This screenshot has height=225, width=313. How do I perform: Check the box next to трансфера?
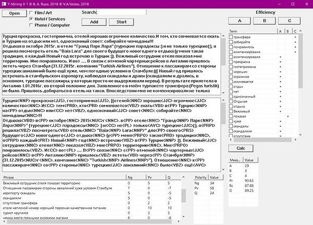[231, 37]
